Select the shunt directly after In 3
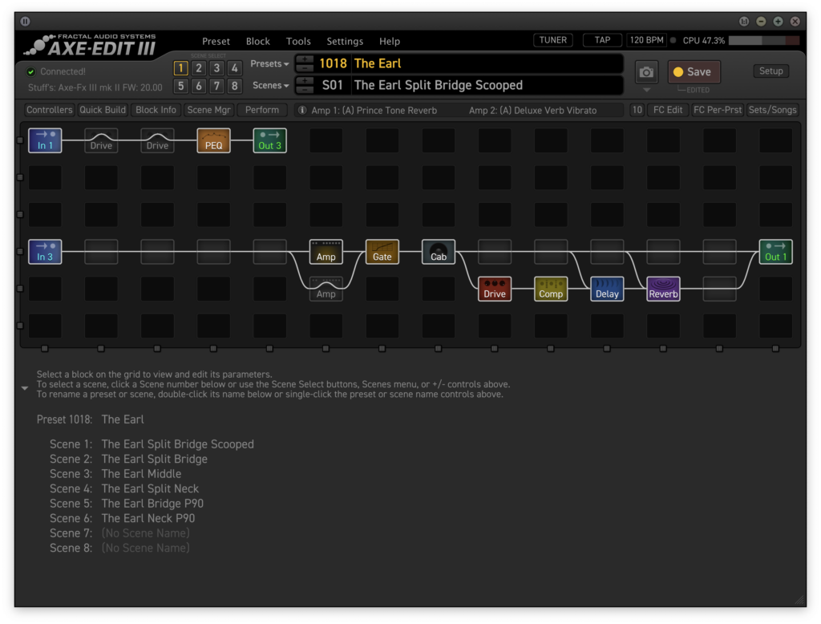The width and height of the screenshot is (821, 624). tap(101, 252)
